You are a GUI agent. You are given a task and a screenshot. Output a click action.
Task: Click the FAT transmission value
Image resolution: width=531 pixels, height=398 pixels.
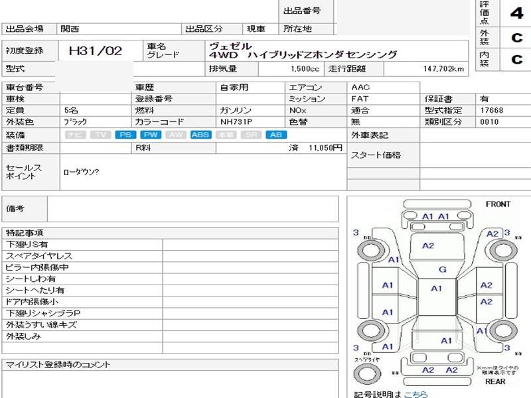(360, 99)
